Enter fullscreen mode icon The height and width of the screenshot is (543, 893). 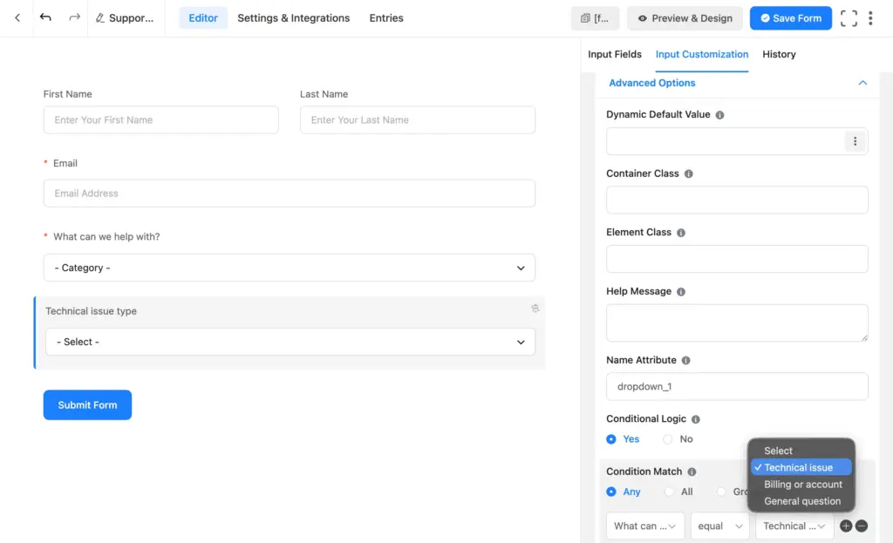pos(849,18)
